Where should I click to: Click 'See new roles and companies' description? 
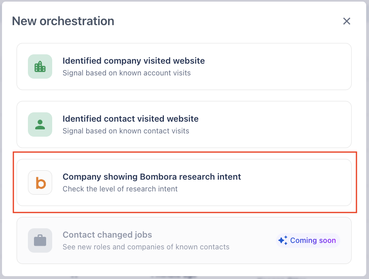point(146,247)
